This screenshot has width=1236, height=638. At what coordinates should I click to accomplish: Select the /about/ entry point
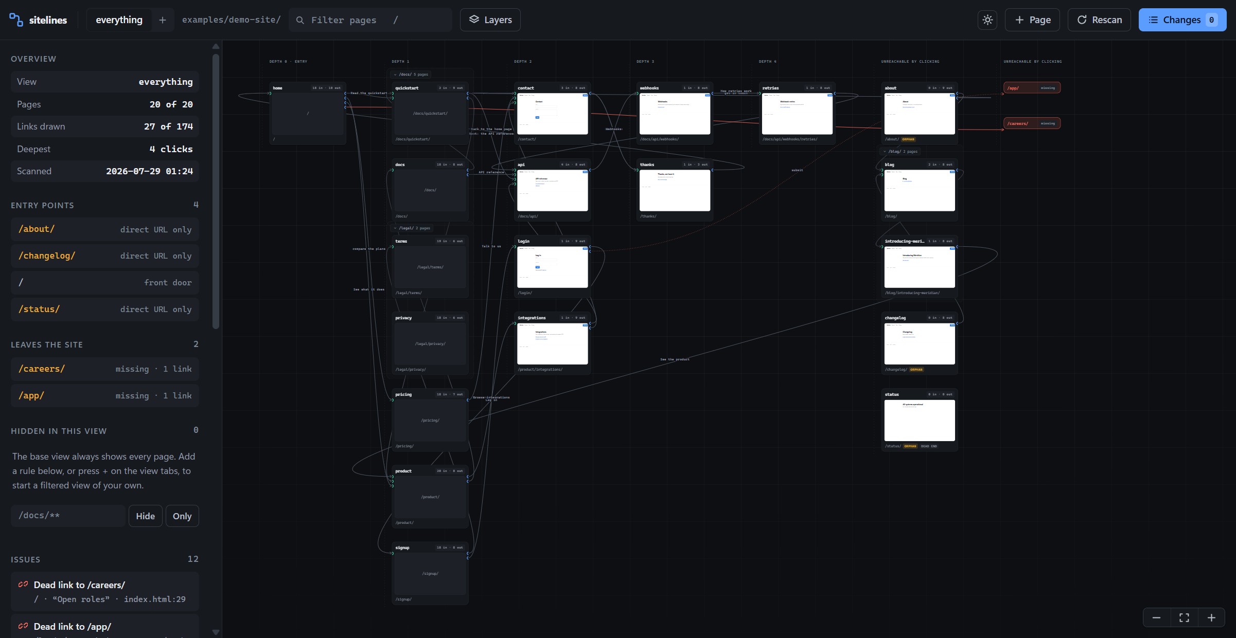pos(105,229)
